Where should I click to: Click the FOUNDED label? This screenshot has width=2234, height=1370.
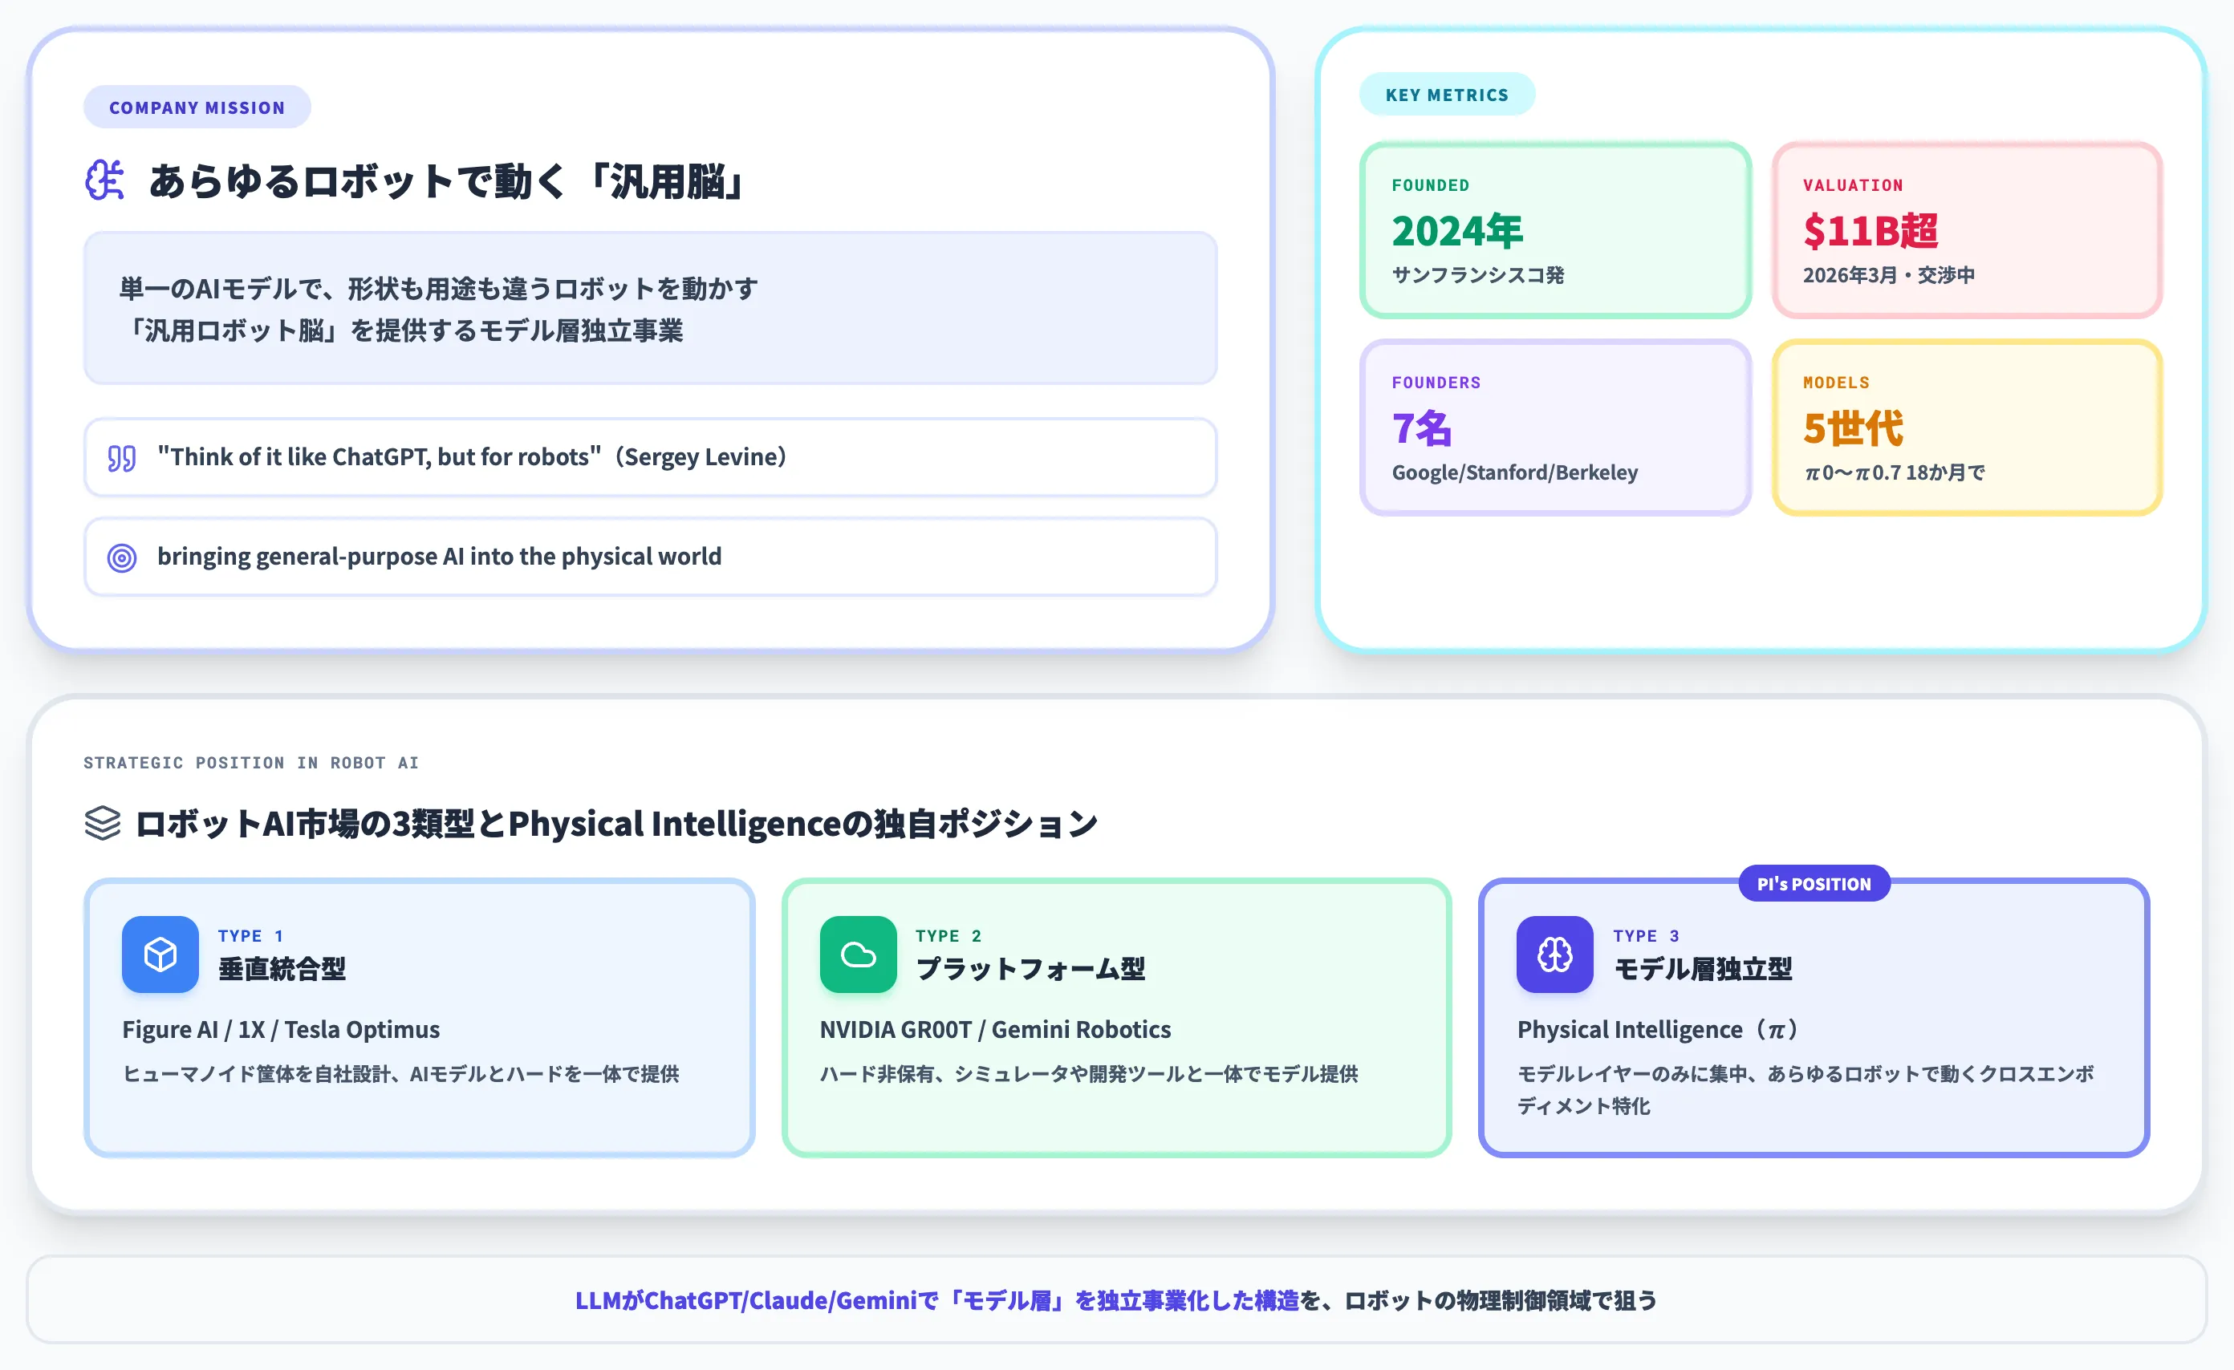click(1431, 184)
